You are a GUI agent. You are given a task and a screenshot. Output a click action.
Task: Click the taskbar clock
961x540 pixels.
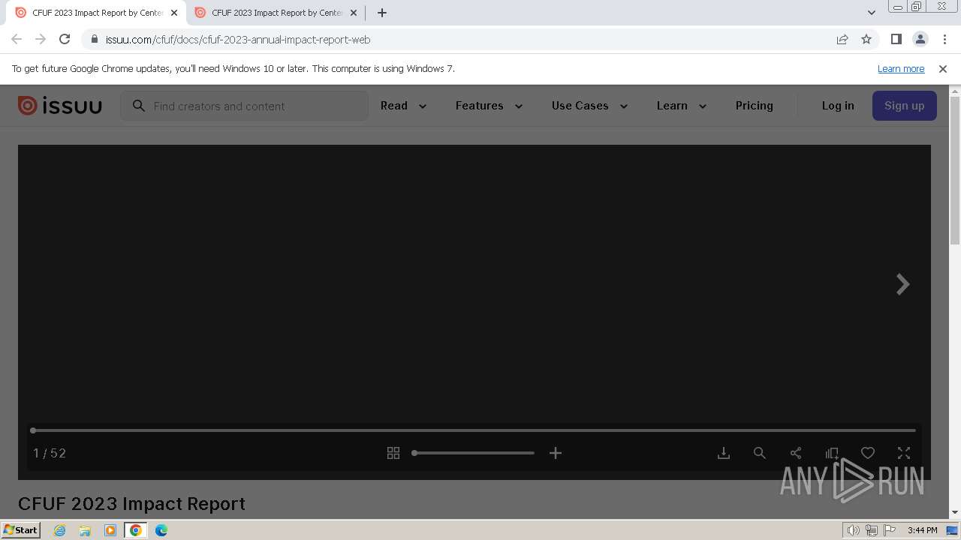[x=922, y=530]
